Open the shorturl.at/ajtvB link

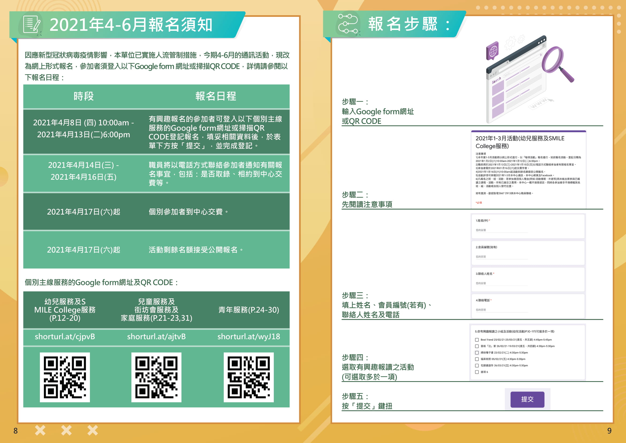tap(156, 337)
